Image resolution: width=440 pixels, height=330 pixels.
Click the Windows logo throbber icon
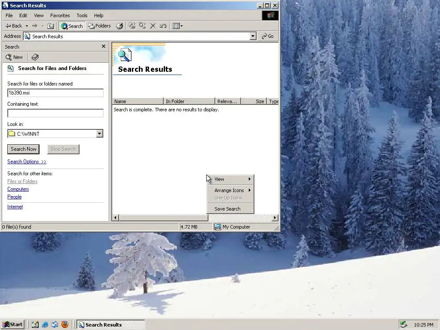pos(270,15)
